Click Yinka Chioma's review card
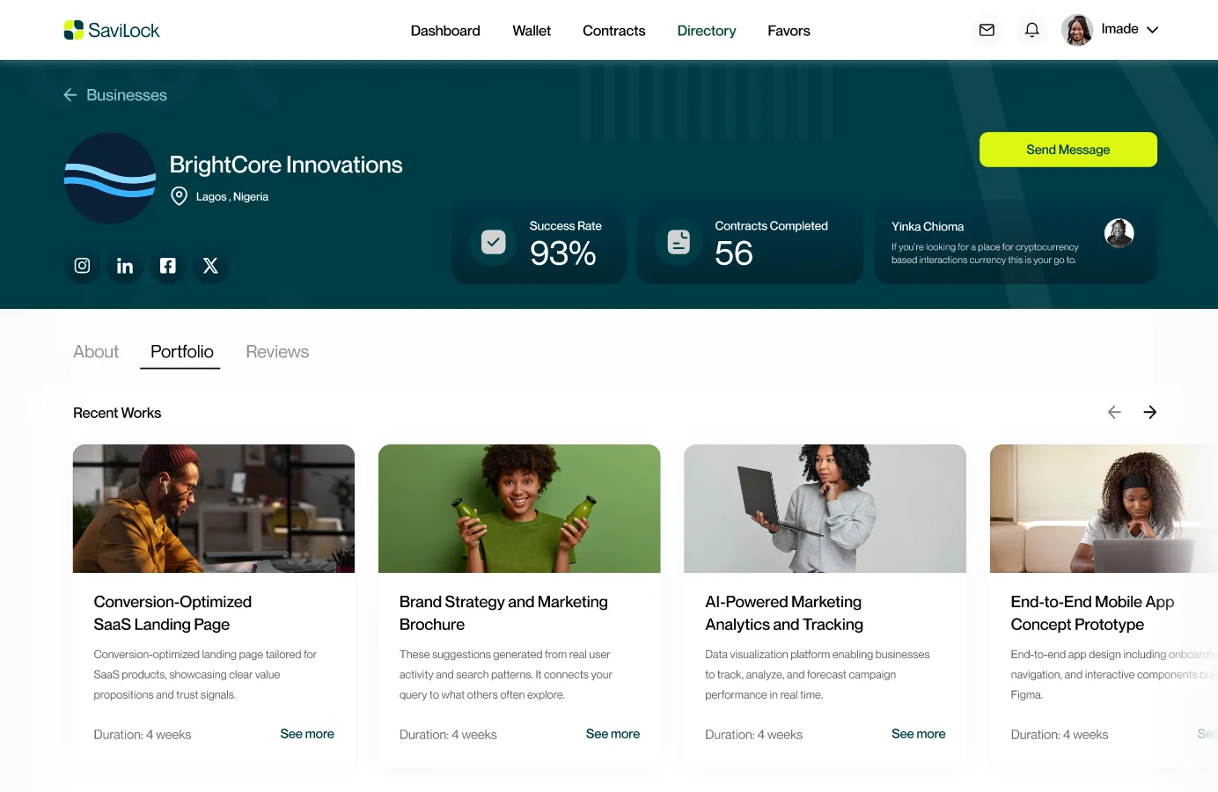Viewport: 1218px width, 792px height. coord(1015,243)
